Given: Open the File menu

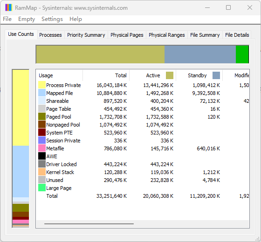Looking at the screenshot, I should pos(7,19).
